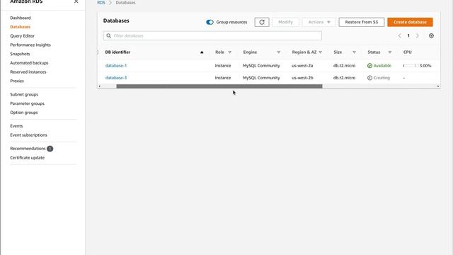Click the CPU column header
Image resolution: width=453 pixels, height=255 pixels.
pos(408,52)
